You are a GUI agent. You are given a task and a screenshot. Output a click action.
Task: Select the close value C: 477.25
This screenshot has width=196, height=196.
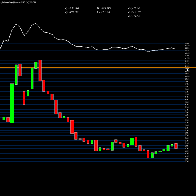[72, 13]
